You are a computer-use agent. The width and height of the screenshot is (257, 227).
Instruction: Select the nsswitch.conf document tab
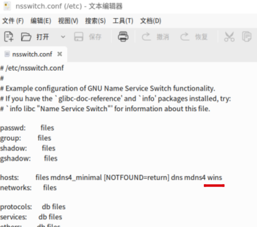tap(32, 54)
